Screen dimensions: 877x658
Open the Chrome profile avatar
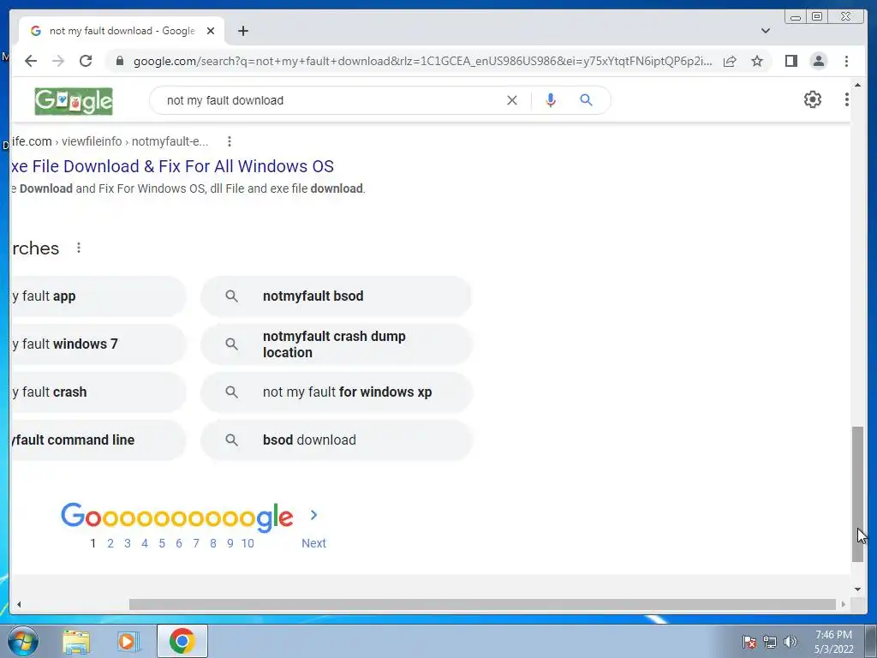click(x=818, y=61)
